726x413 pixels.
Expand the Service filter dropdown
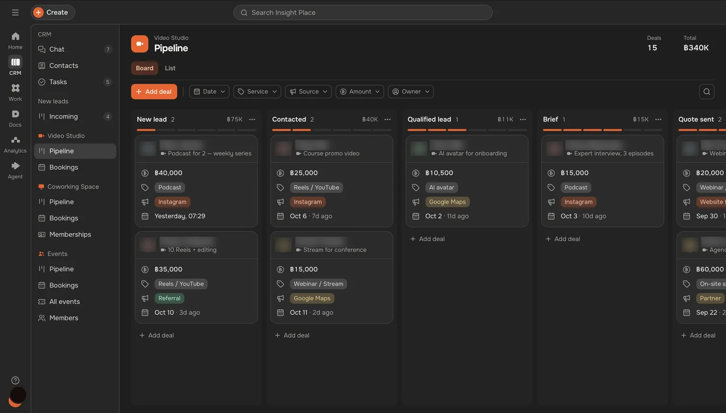[x=257, y=92]
